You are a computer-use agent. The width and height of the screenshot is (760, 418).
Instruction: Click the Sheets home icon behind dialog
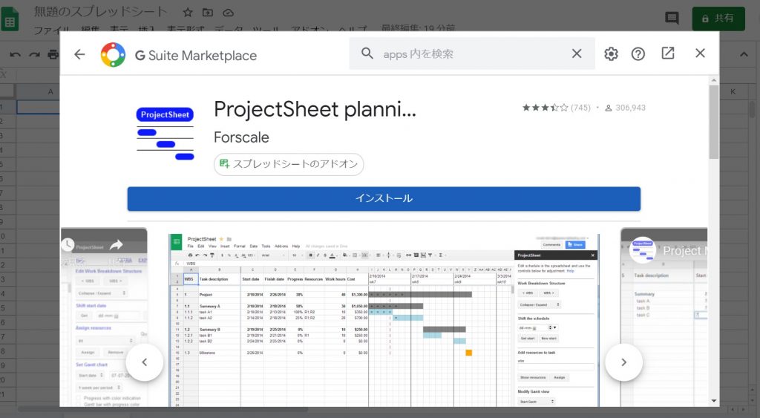(x=10, y=20)
